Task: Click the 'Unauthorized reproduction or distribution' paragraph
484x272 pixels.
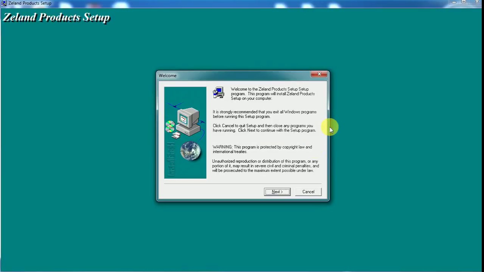Action: point(265,166)
